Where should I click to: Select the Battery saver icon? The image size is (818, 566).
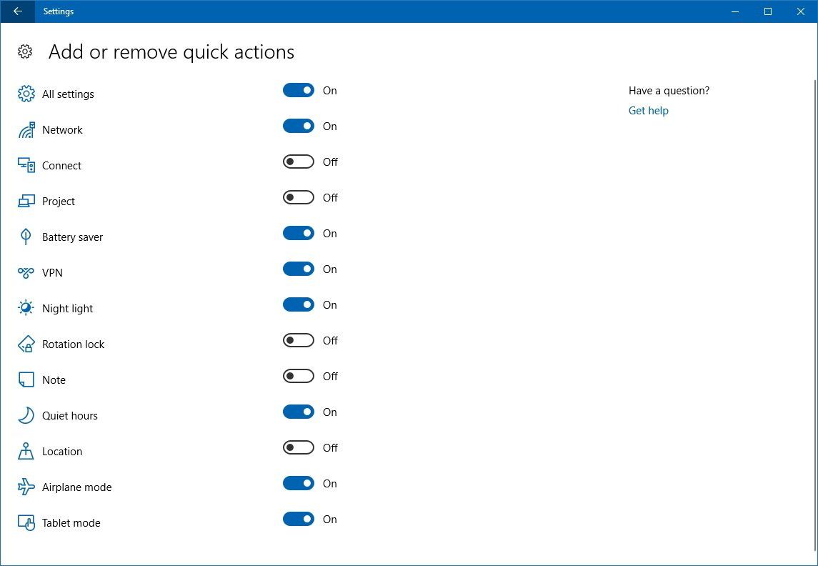(26, 237)
